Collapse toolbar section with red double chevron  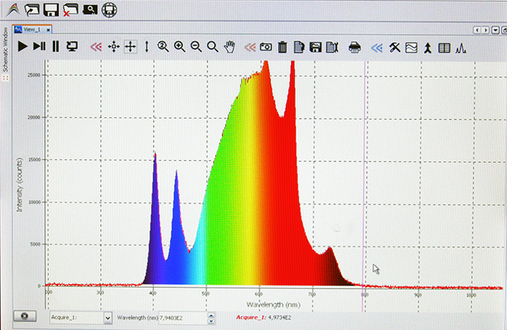[96, 46]
